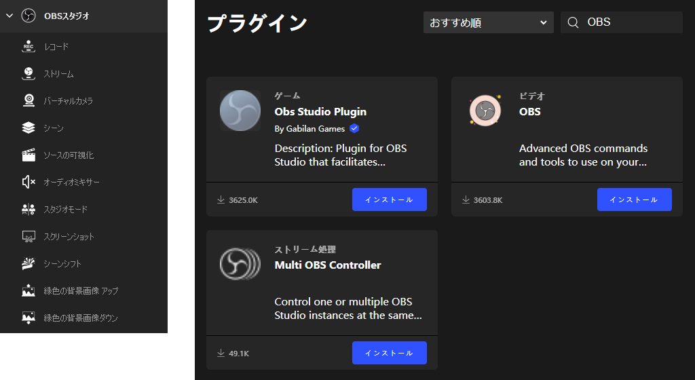Screen dimensions: 695x380
Task: Click the download icon beside 3625.0K
Action: [221, 199]
